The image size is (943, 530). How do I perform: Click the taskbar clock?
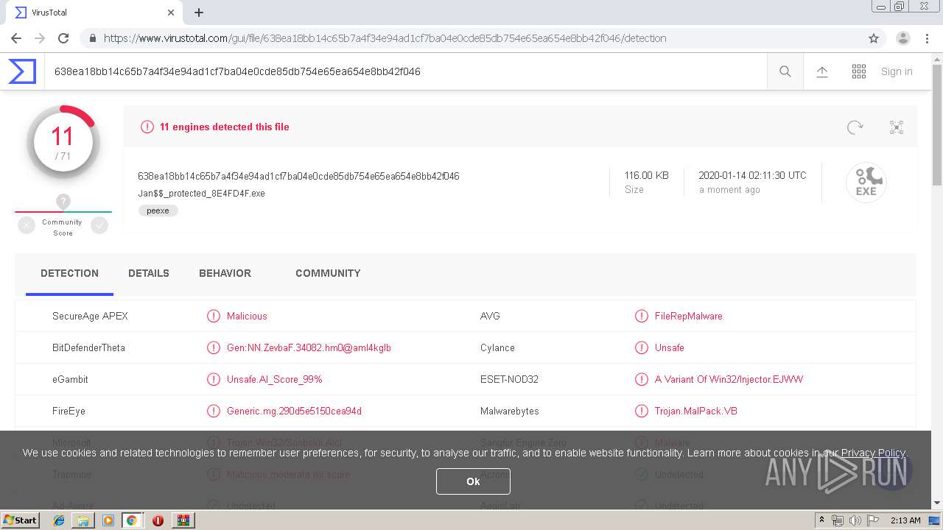[905, 520]
